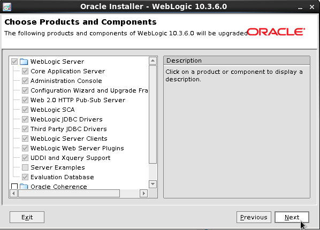
Task: Select WebLogic JDBC Drivers item
Action: [x=66, y=119]
